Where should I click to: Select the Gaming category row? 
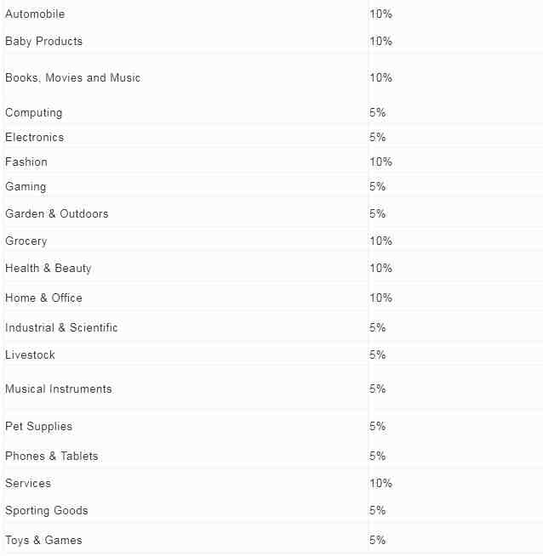[272, 186]
